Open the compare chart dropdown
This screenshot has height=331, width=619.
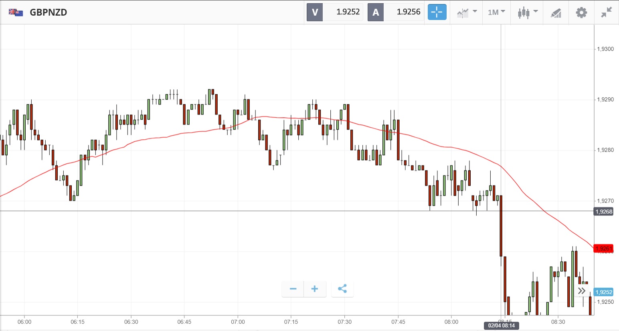click(466, 12)
